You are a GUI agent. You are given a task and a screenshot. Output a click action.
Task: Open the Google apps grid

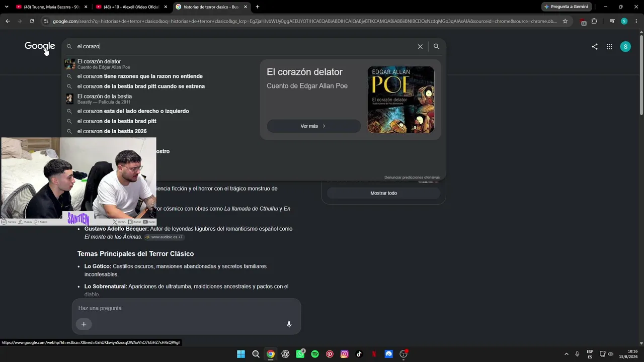[x=609, y=47]
